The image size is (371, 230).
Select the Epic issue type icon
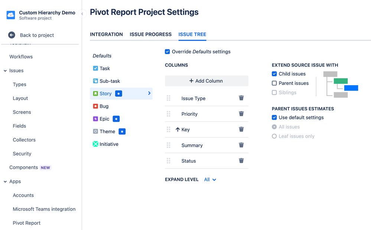[x=95, y=119]
